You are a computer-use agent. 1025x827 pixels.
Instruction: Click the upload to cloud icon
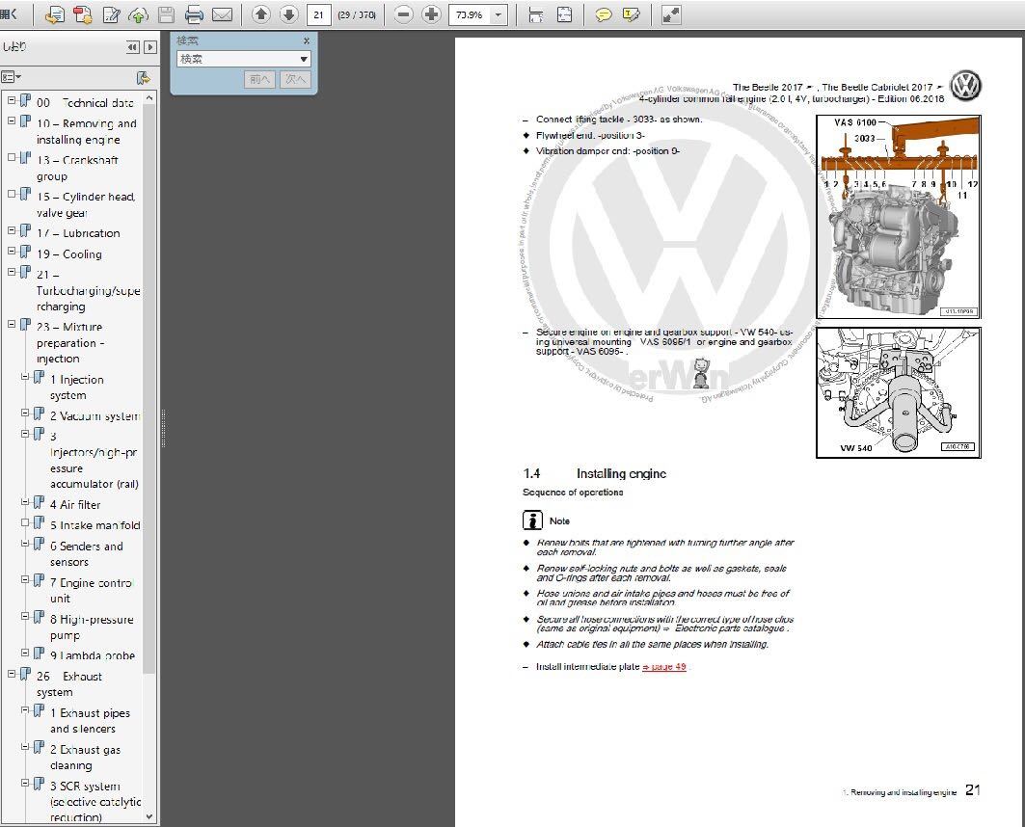click(138, 14)
